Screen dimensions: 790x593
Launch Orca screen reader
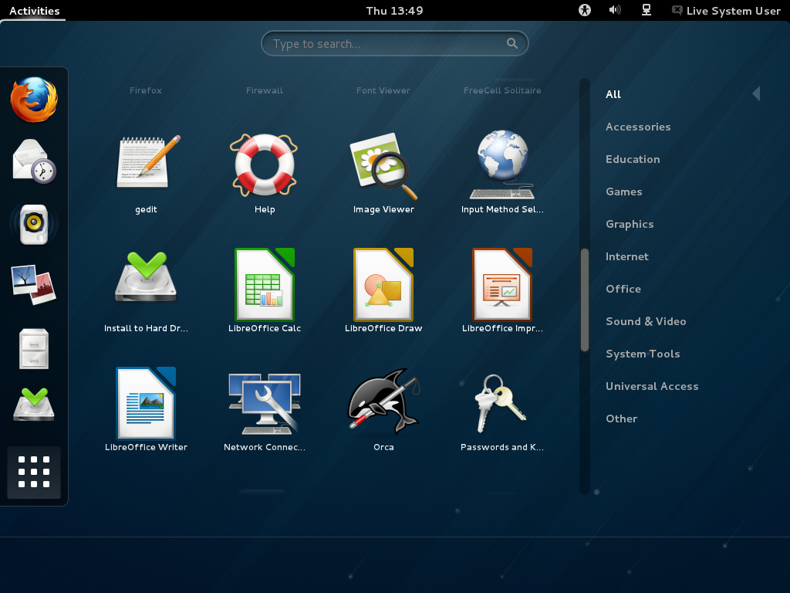coord(383,411)
